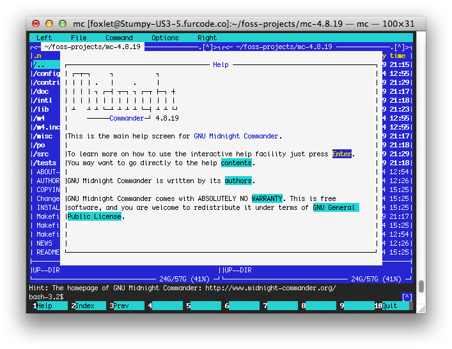Click the right panel UP--DIR status line
Screen dimensions: 452x349
click(238, 270)
